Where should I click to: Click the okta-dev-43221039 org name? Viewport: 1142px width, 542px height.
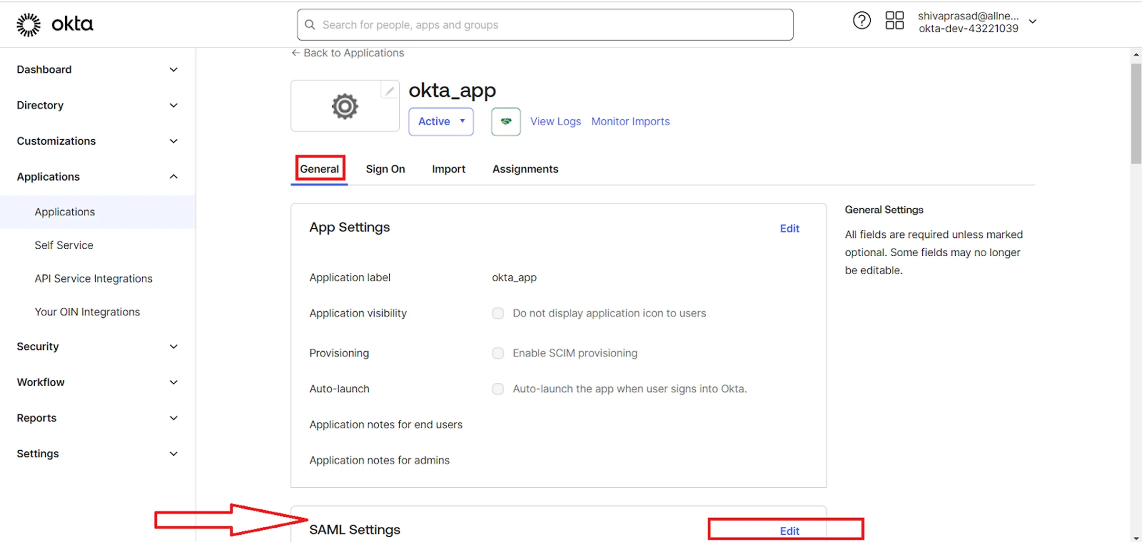(968, 29)
